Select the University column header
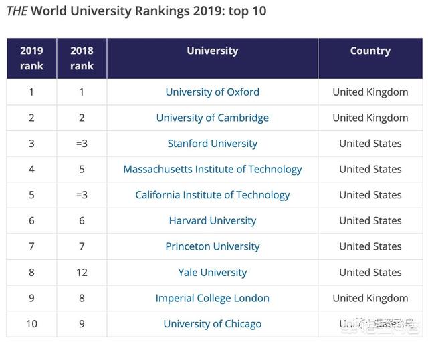Screen dimensions: 428x342 coord(212,51)
